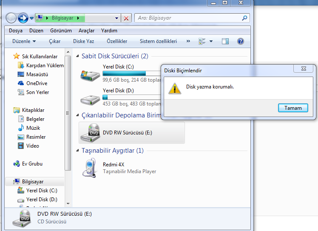Viewport: 318px width, 231px height.
Task: Click the yellow warning icon in dialog
Action: (x=175, y=88)
